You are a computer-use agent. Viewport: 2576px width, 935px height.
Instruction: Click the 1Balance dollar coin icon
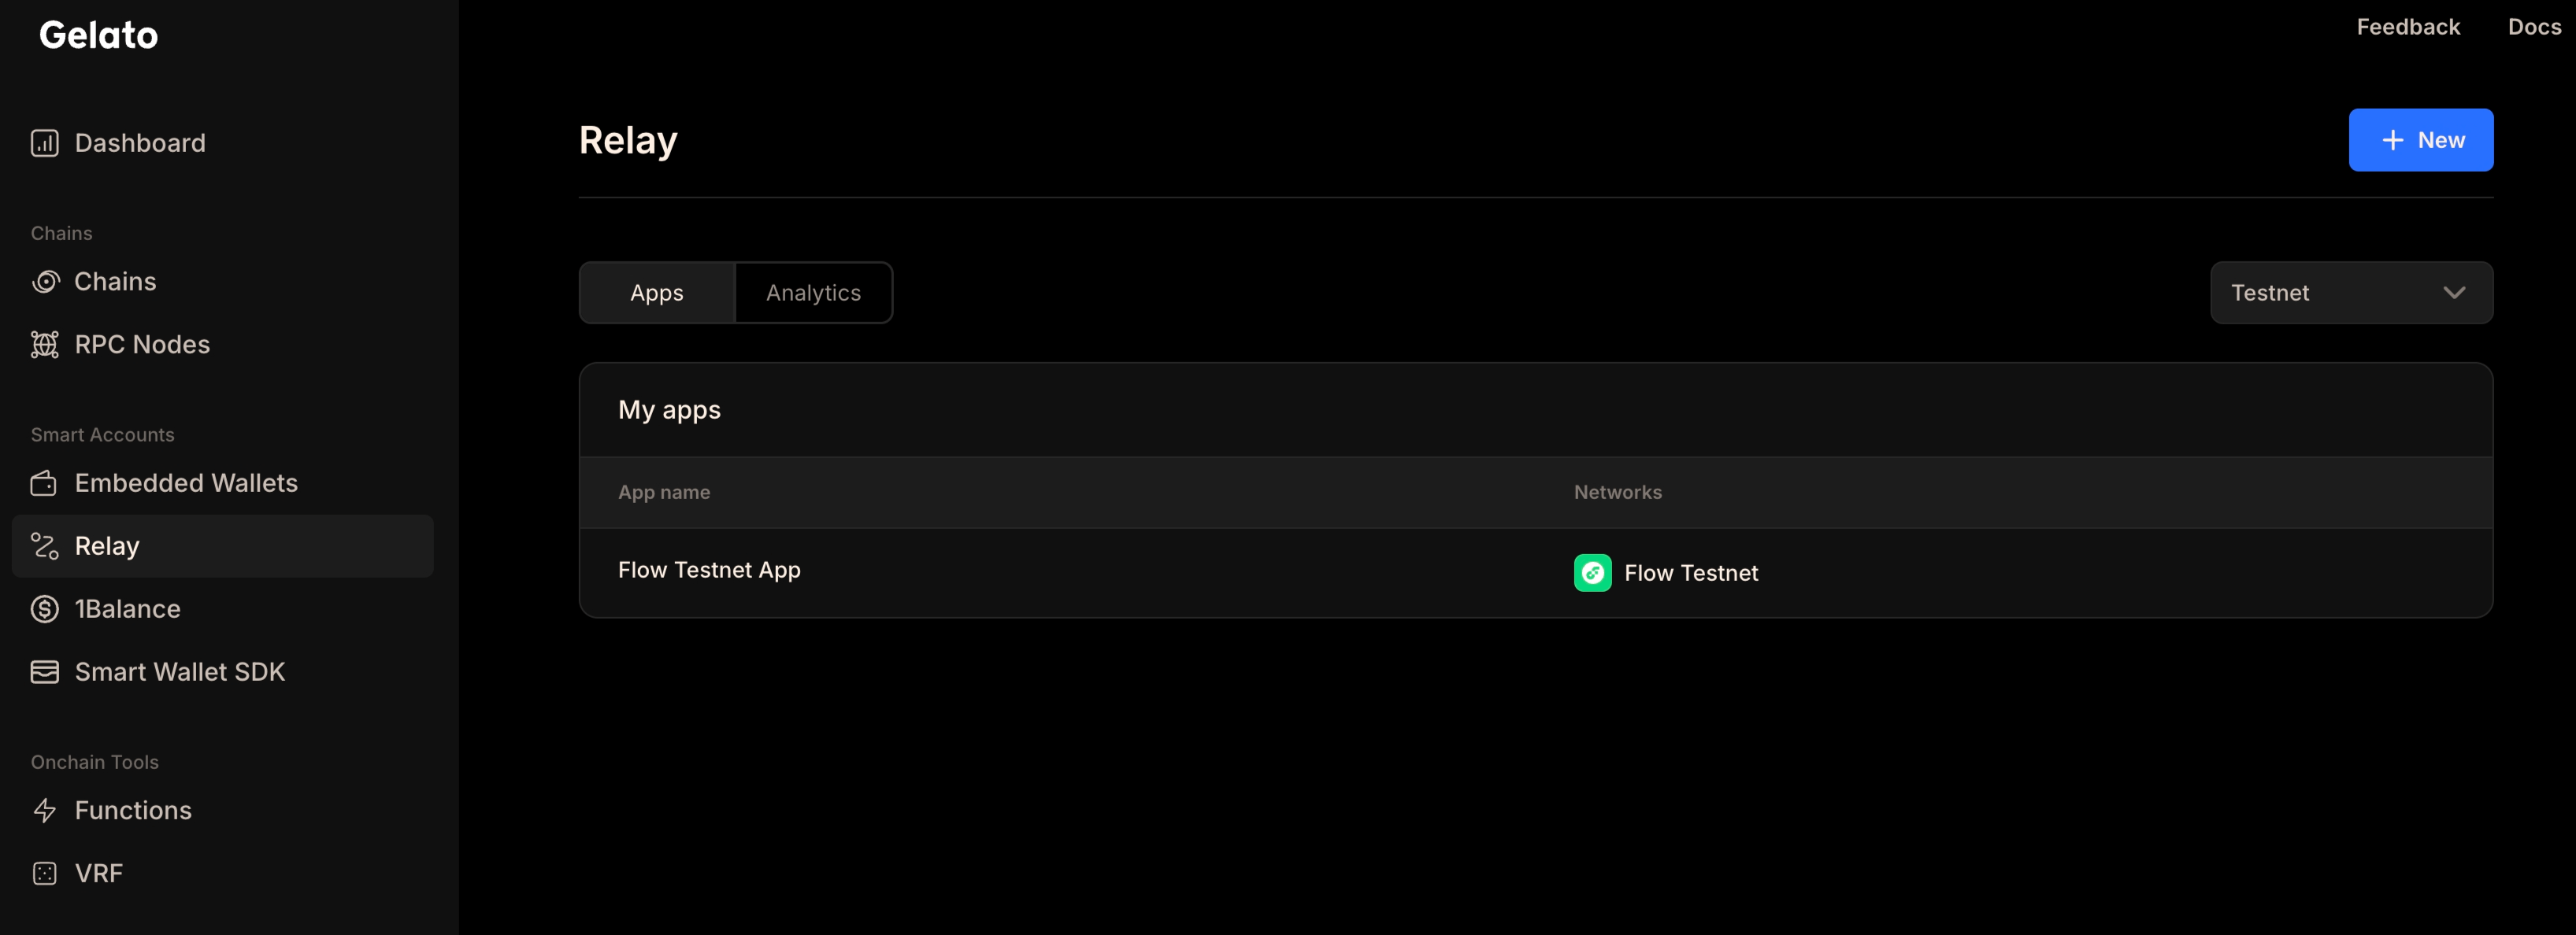tap(44, 608)
